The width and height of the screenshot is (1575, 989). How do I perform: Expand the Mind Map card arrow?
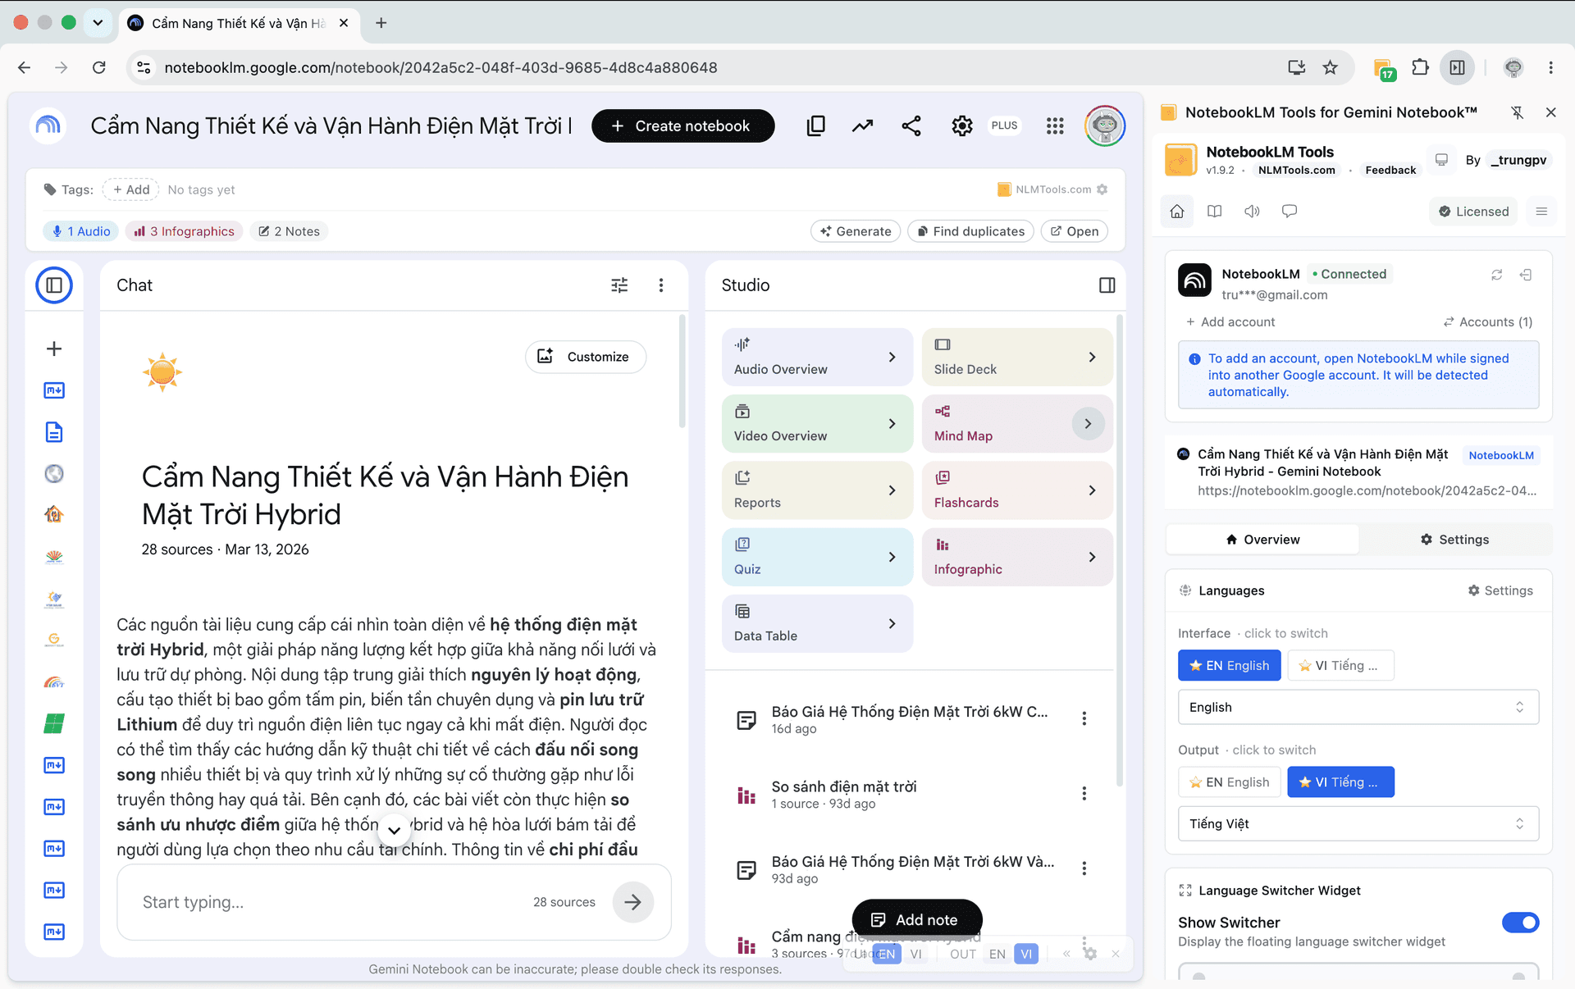coord(1088,423)
